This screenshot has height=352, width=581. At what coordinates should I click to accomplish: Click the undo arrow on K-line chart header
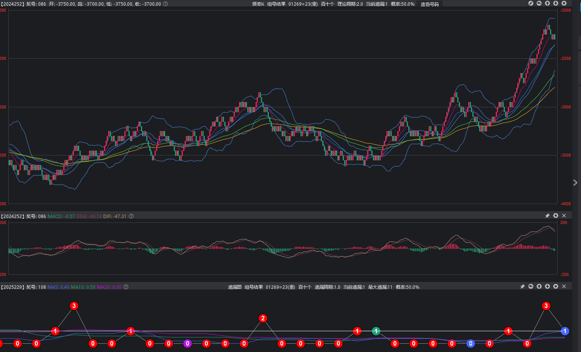coord(539,3)
